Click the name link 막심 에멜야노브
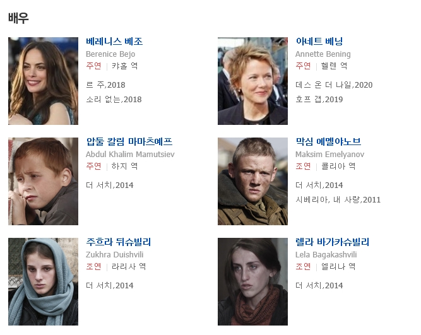 click(x=328, y=142)
